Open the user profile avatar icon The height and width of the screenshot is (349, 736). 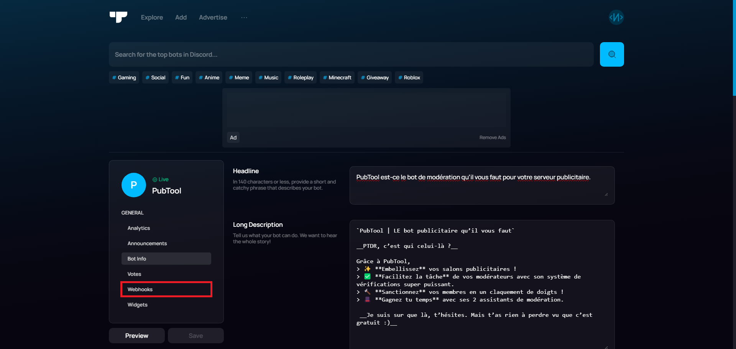click(x=616, y=17)
